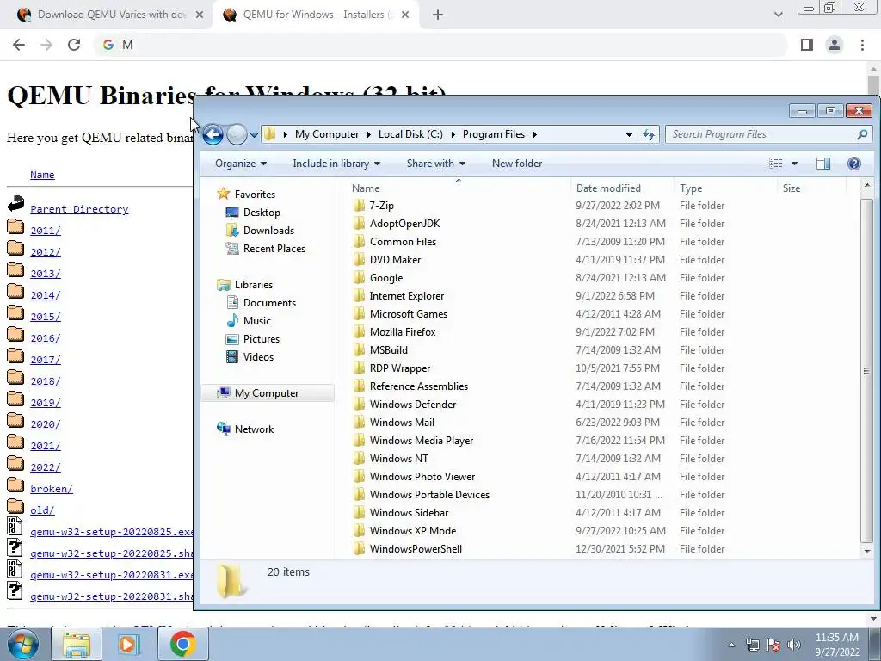Click the file list vertical scrollbar

click(x=866, y=370)
